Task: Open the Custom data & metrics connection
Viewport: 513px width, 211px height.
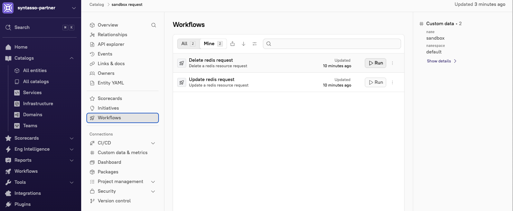Action: click(122, 152)
